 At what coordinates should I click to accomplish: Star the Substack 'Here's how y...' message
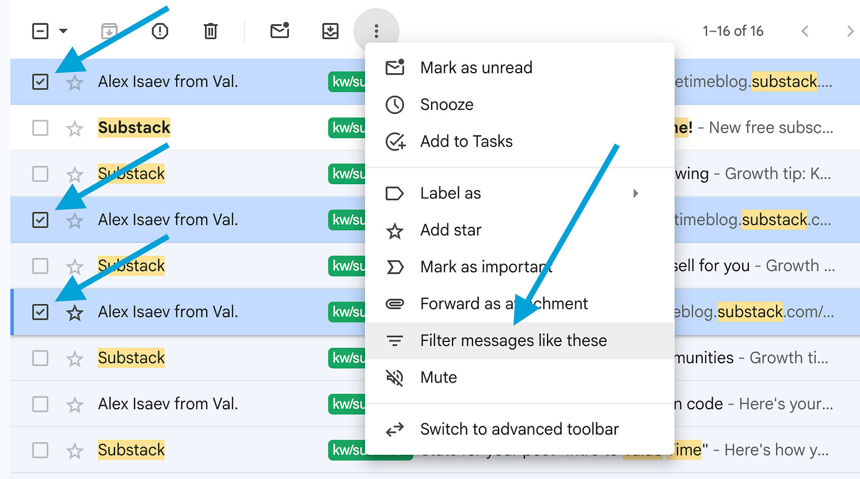(74, 451)
